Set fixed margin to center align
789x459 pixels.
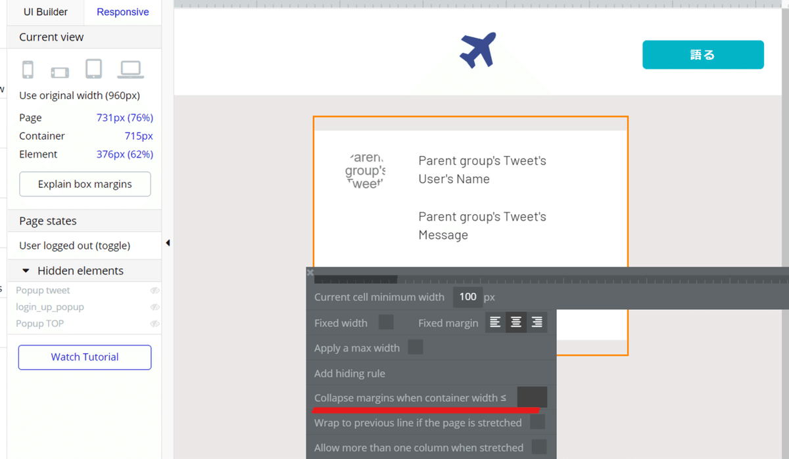(x=516, y=322)
